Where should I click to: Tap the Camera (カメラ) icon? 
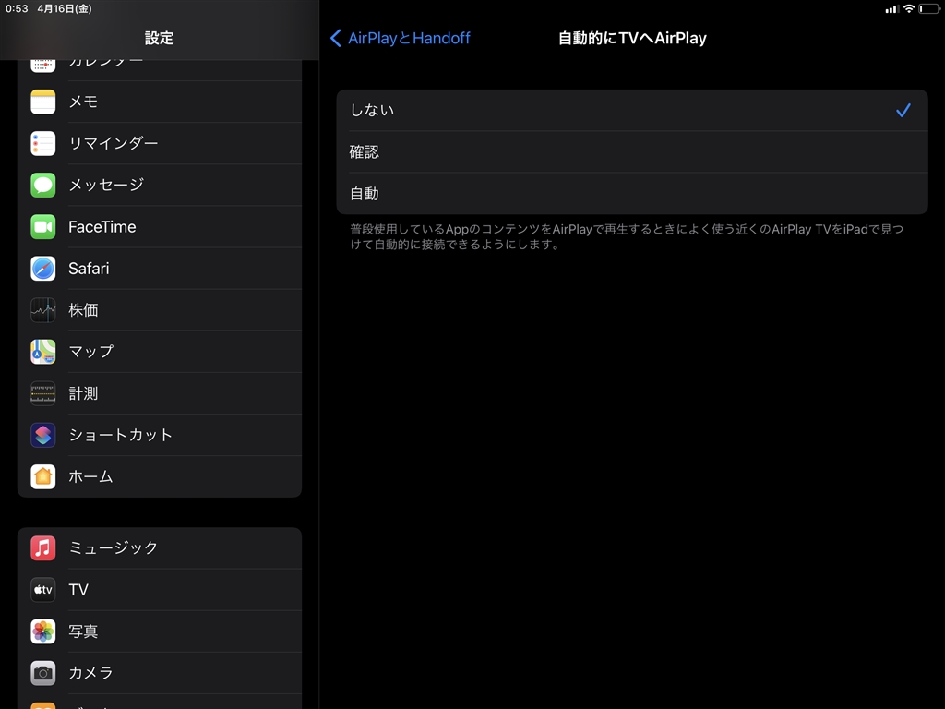[42, 673]
